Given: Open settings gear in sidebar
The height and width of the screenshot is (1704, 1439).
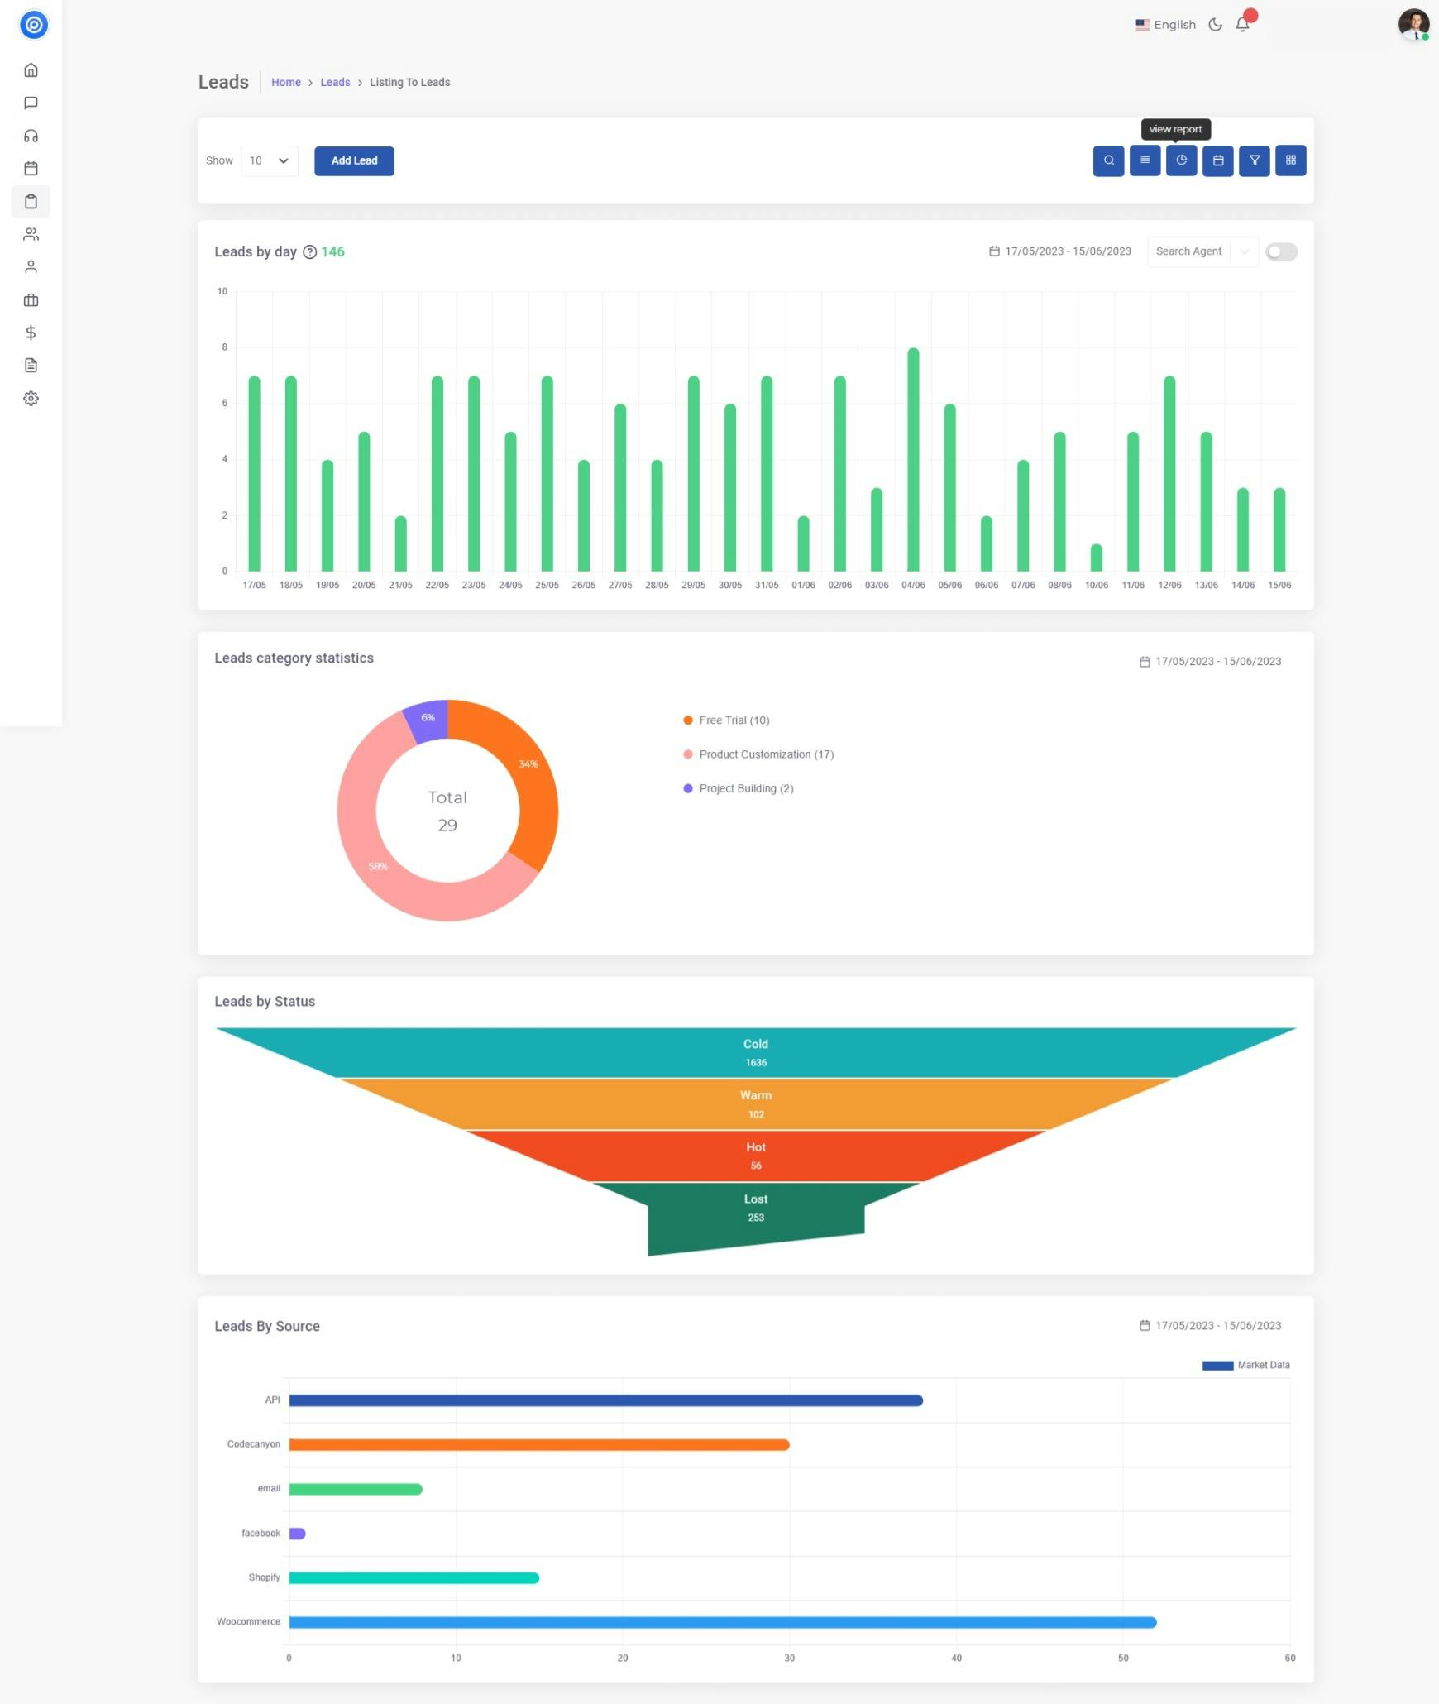Looking at the screenshot, I should [x=31, y=399].
